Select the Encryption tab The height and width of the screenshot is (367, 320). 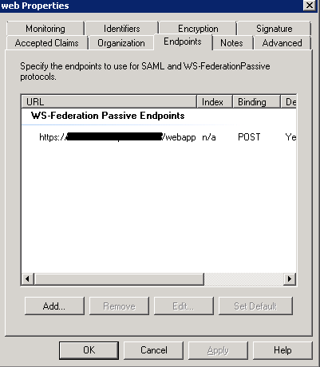click(198, 29)
